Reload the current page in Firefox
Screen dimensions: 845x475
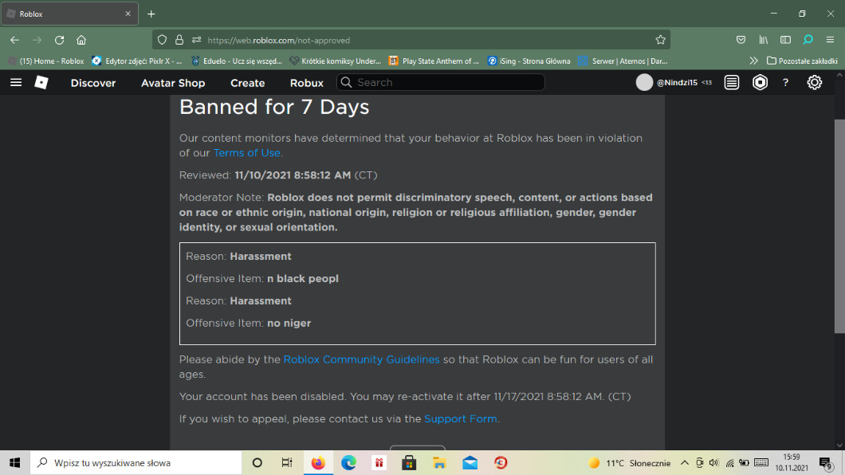59,40
